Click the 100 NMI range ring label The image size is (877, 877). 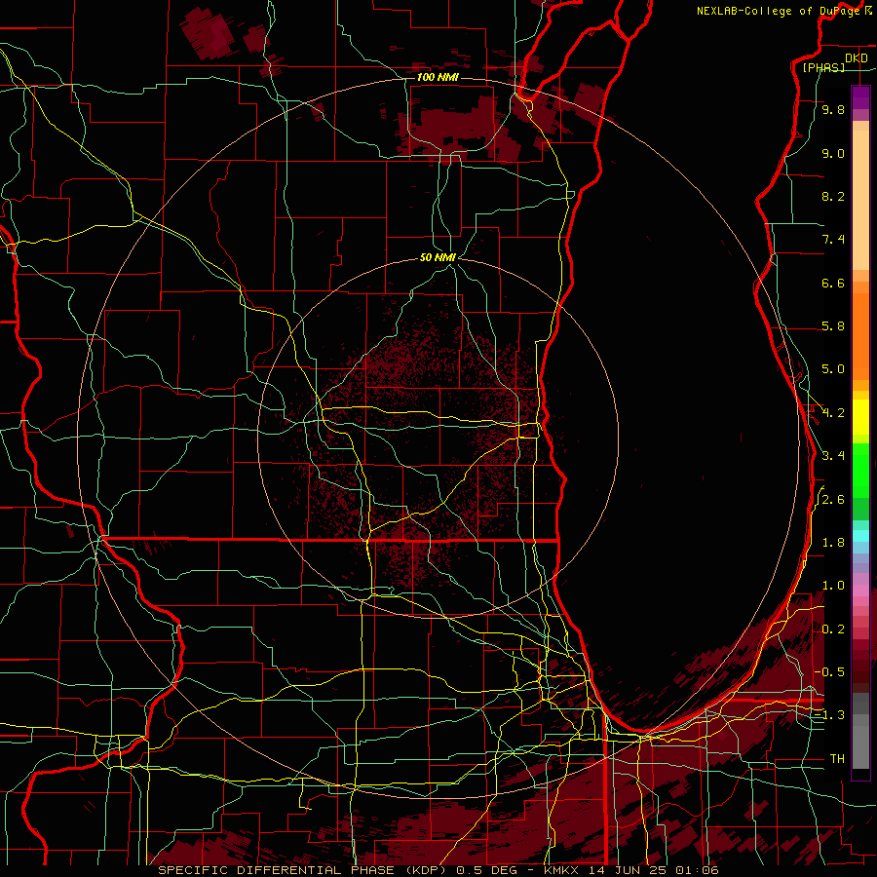click(x=438, y=77)
